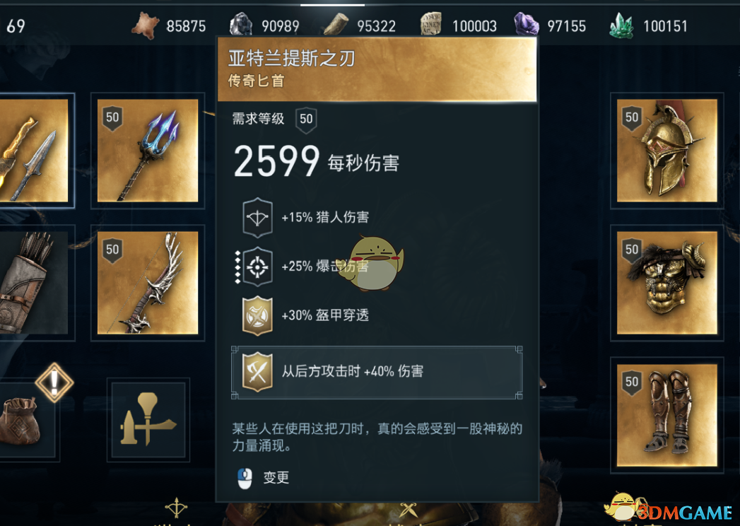Open the golden chest armor slot
740x526 pixels.
(667, 283)
